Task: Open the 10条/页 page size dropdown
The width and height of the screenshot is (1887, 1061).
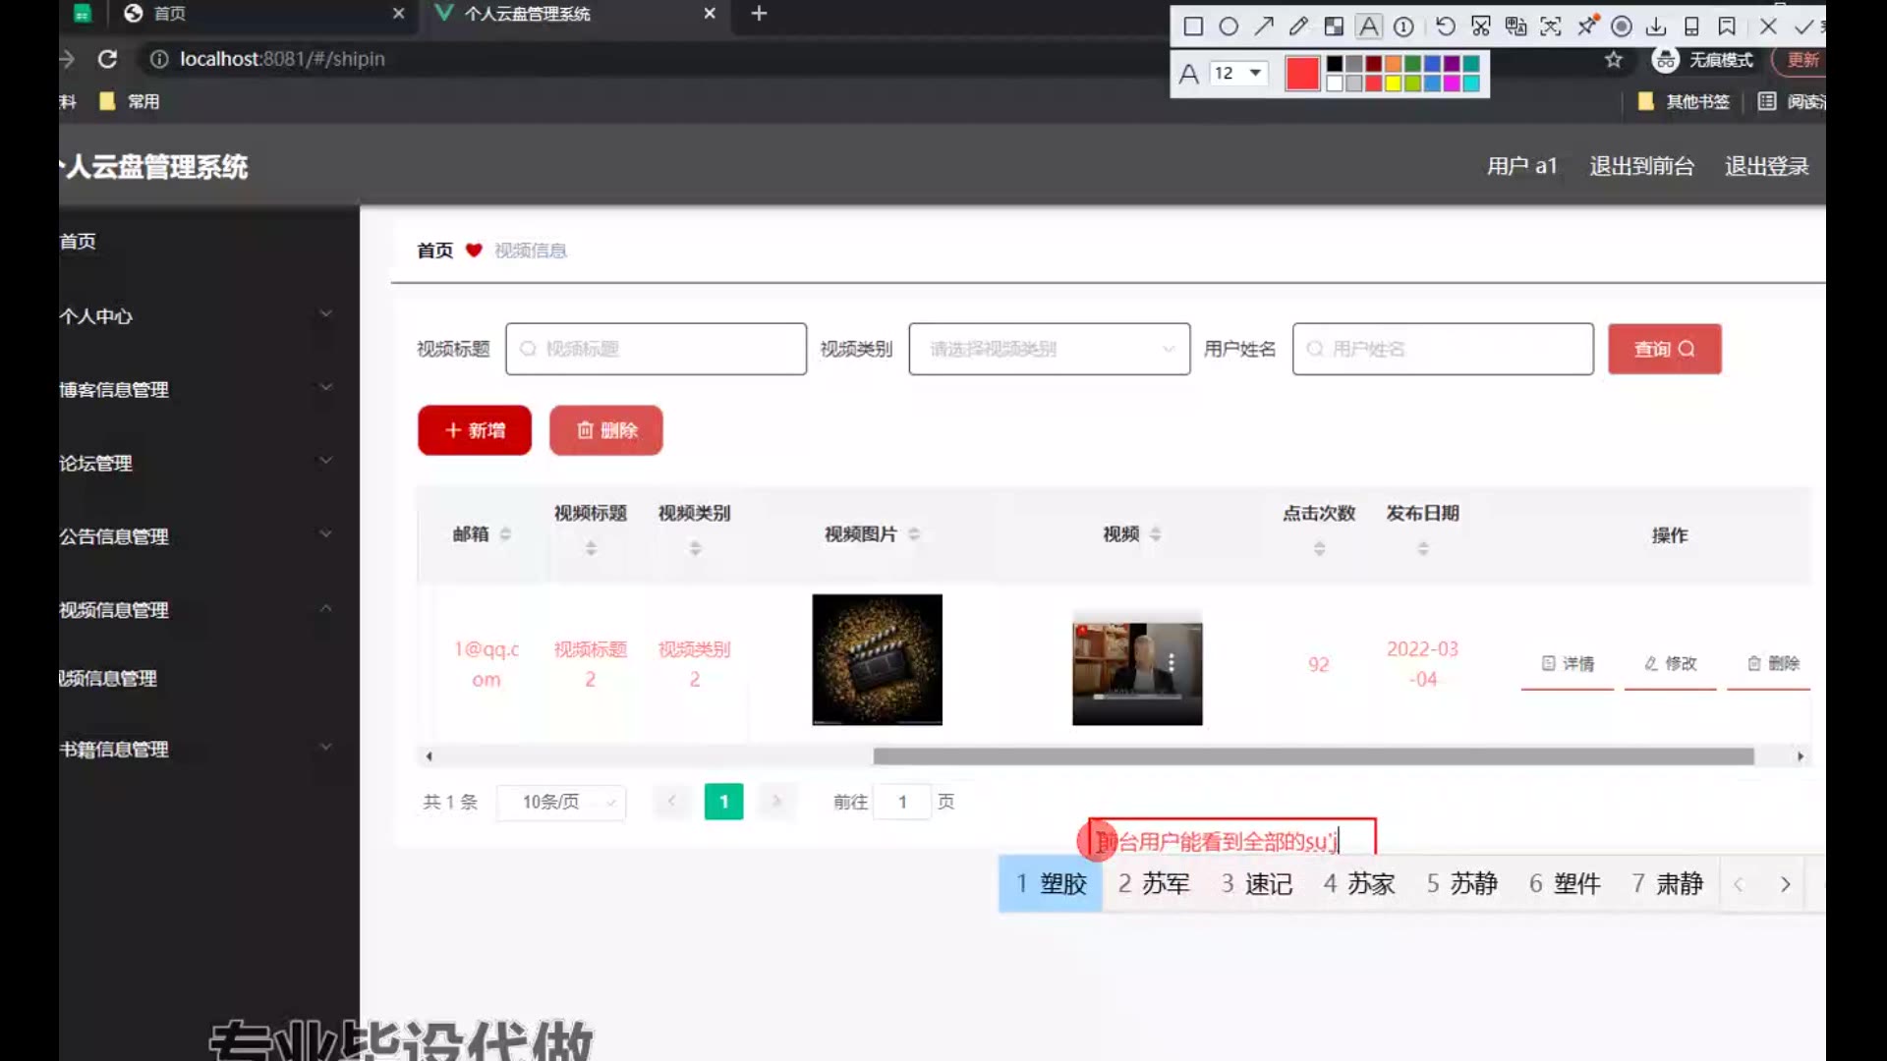Action: [561, 803]
